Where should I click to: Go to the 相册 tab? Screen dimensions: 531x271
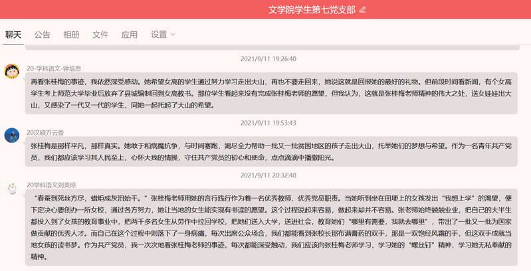71,35
